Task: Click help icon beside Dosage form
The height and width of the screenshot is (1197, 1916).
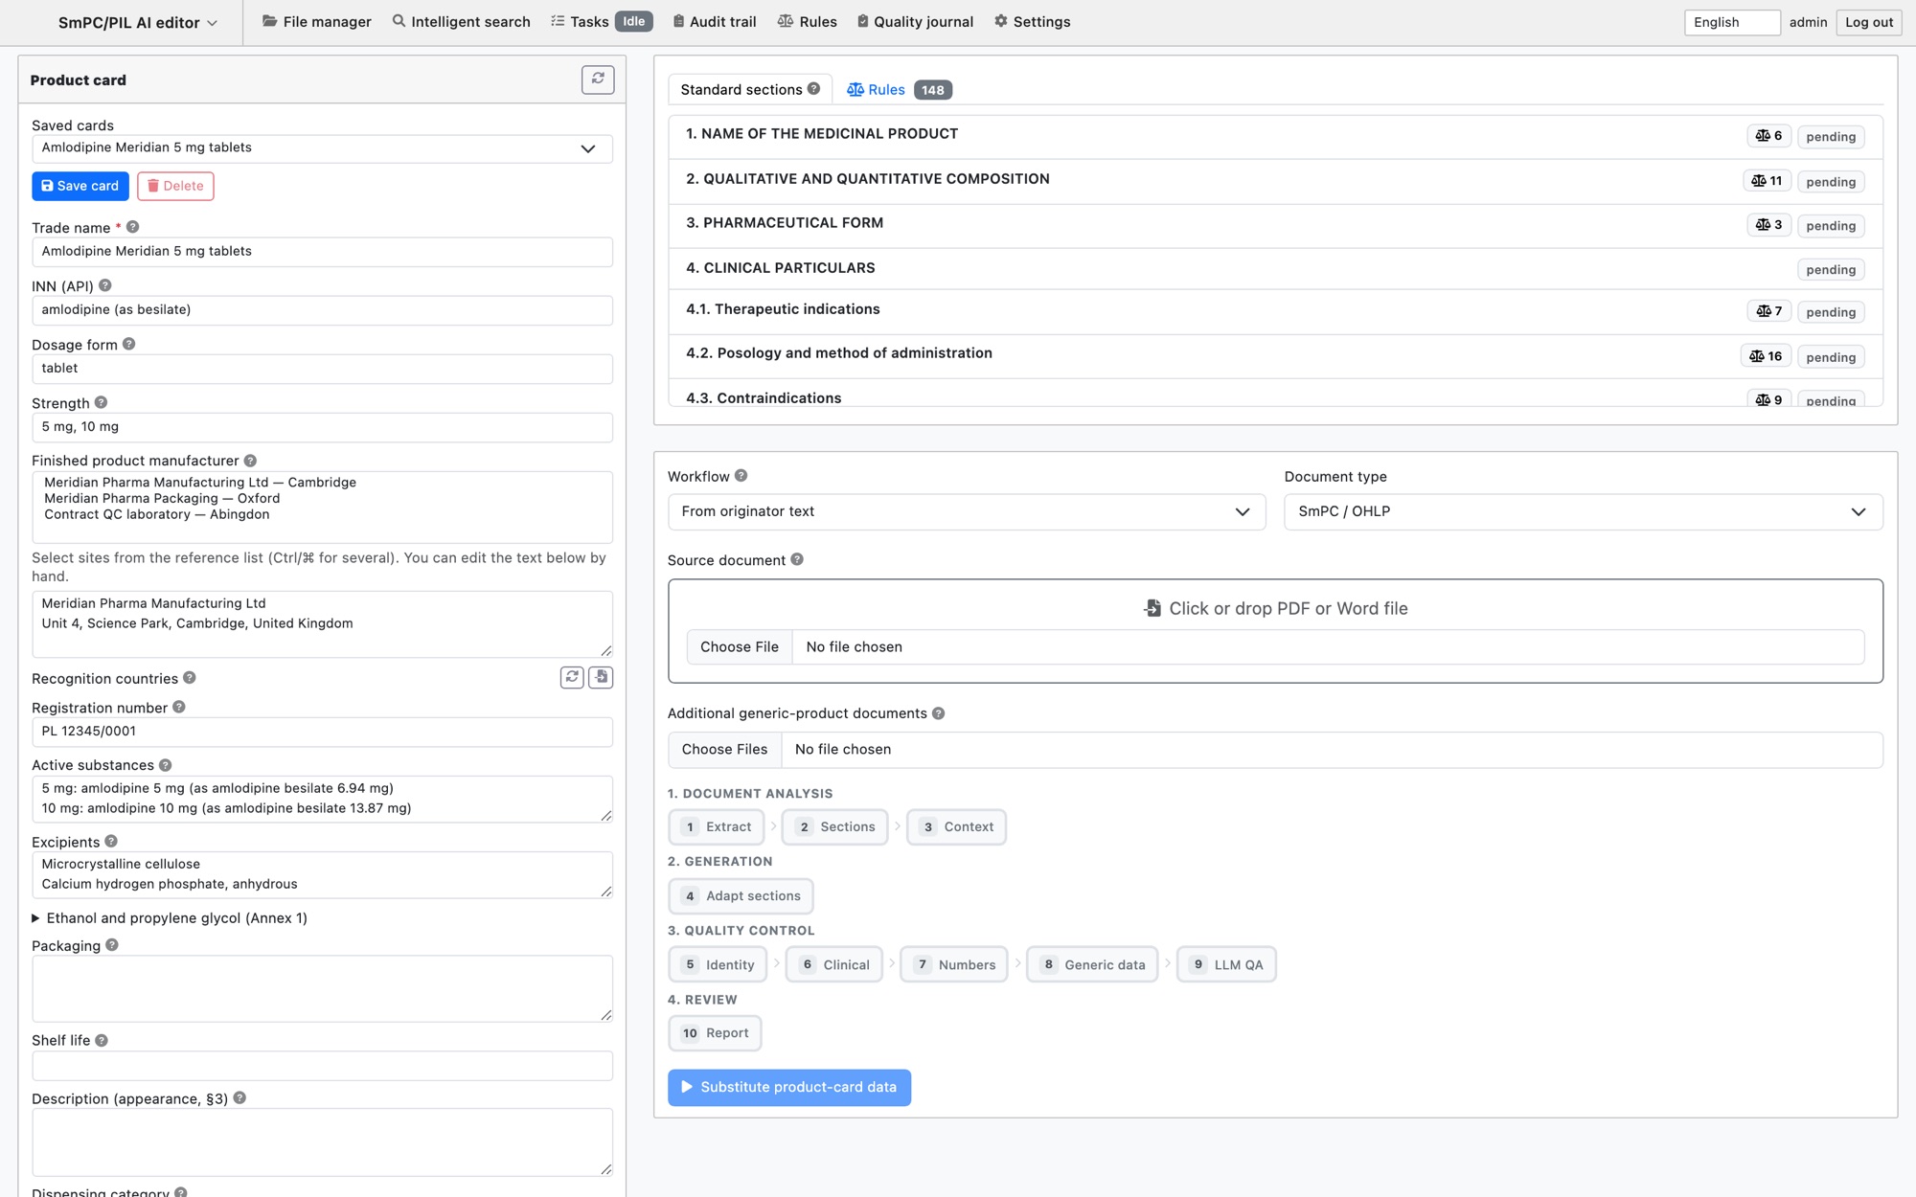Action: click(129, 344)
